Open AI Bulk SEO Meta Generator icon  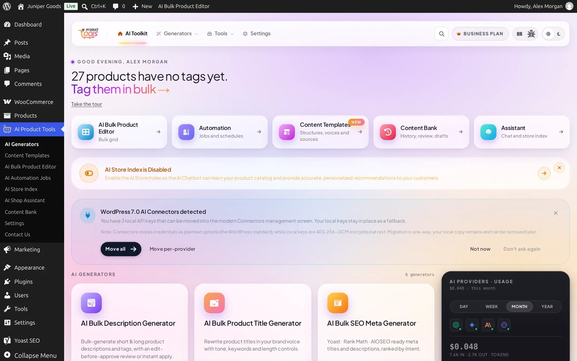(338, 303)
